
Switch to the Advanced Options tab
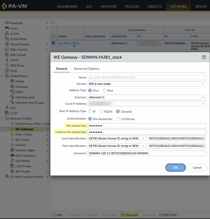click(x=86, y=69)
